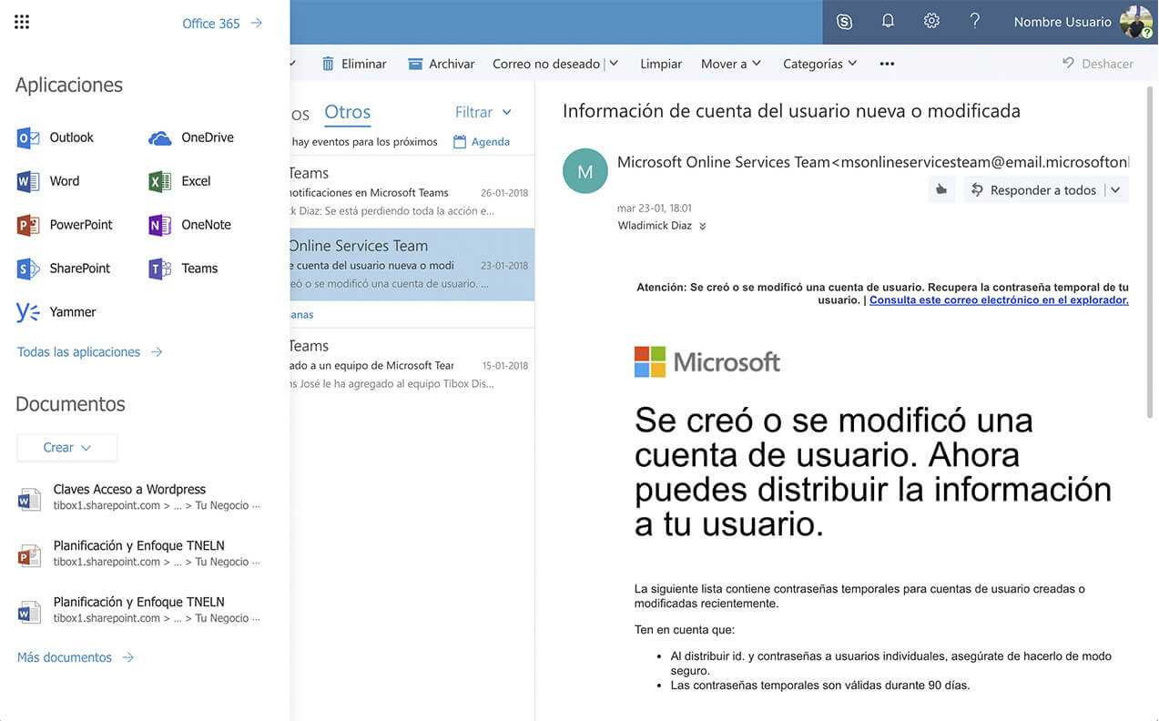Open Outlook from the Aplicaciones list

tap(56, 137)
